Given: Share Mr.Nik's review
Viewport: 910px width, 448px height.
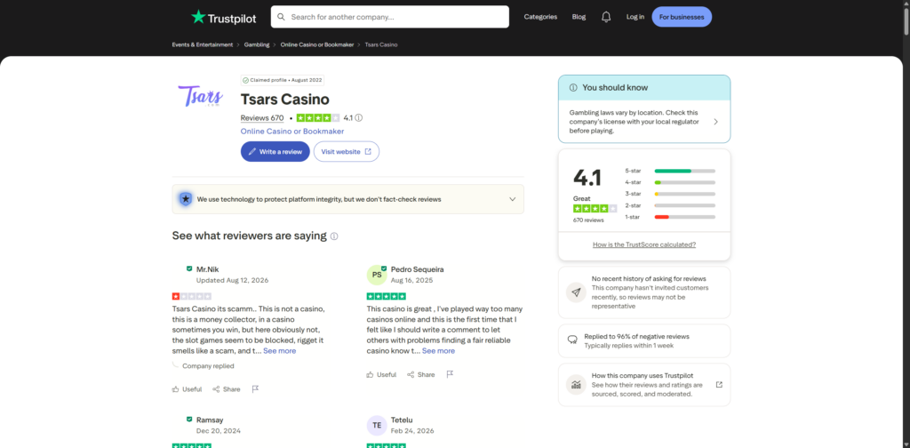Looking at the screenshot, I should [227, 389].
